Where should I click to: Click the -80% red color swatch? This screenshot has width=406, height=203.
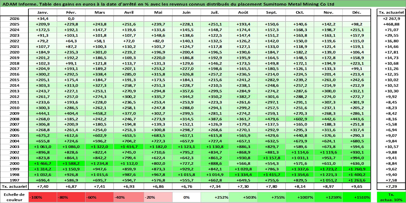pyautogui.click(x=71, y=197)
